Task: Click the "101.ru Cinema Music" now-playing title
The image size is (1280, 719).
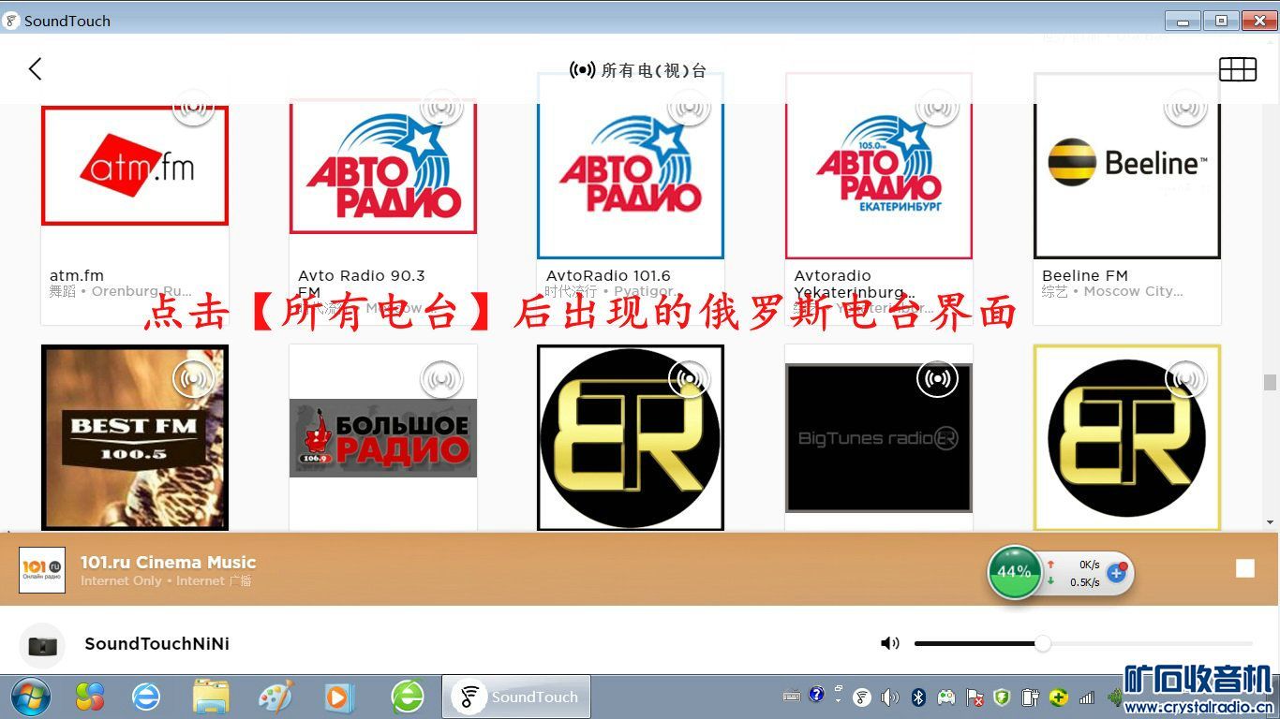Action: [x=169, y=562]
